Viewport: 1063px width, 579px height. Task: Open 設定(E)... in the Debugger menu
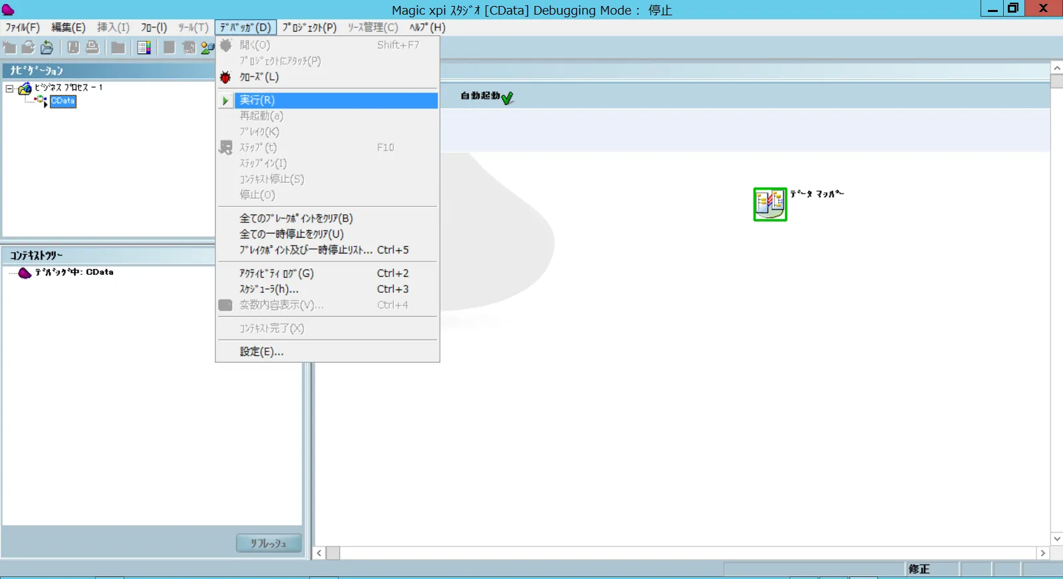[x=261, y=352]
